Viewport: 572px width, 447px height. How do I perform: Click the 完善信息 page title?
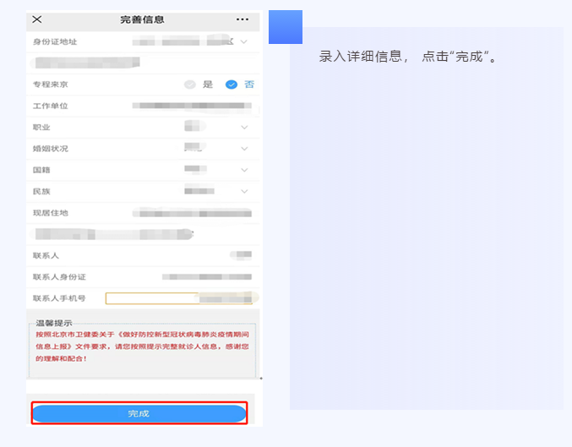click(142, 19)
